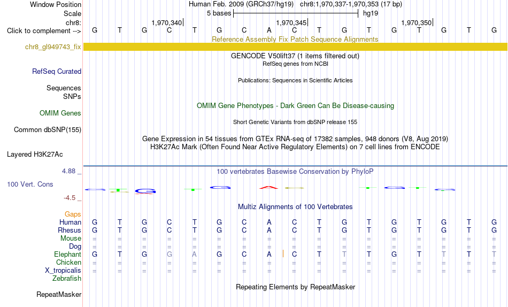The height and width of the screenshot is (307, 508).
Task: Click the Human species label
Action: pyautogui.click(x=70, y=222)
